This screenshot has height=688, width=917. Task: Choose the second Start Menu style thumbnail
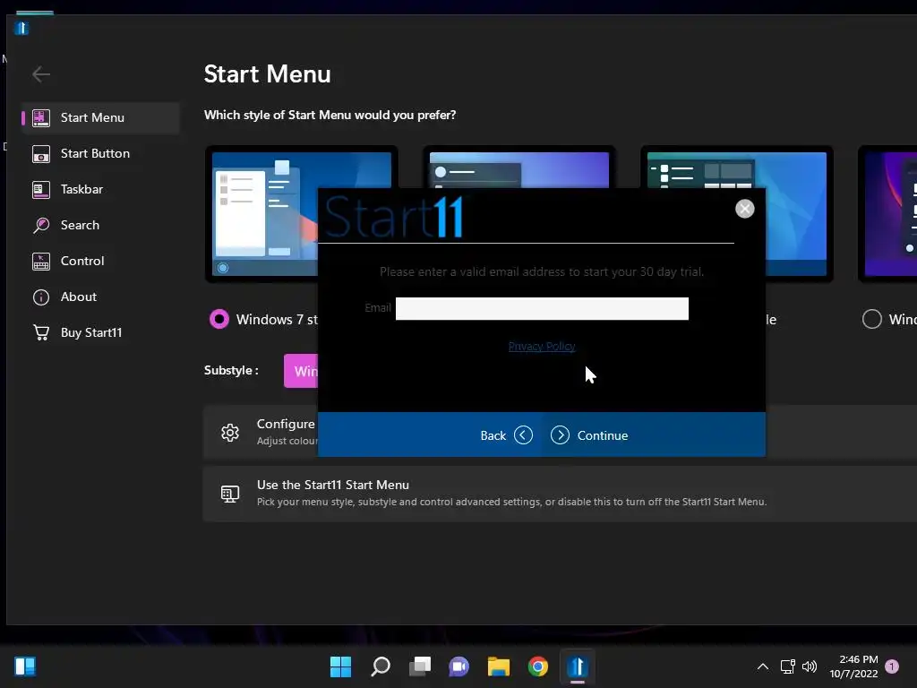[518, 168]
